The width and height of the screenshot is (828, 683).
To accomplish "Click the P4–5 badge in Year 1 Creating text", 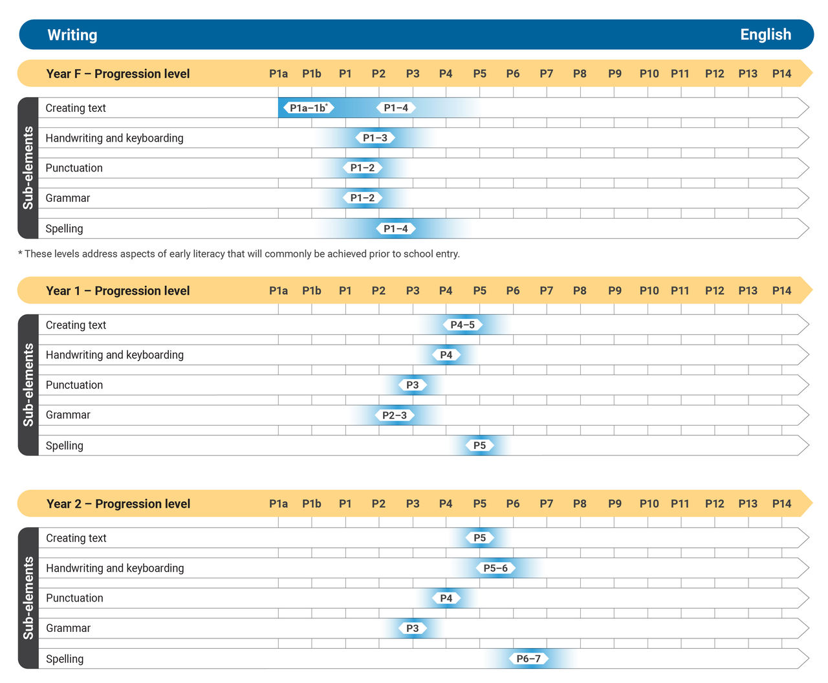I will 463,325.
